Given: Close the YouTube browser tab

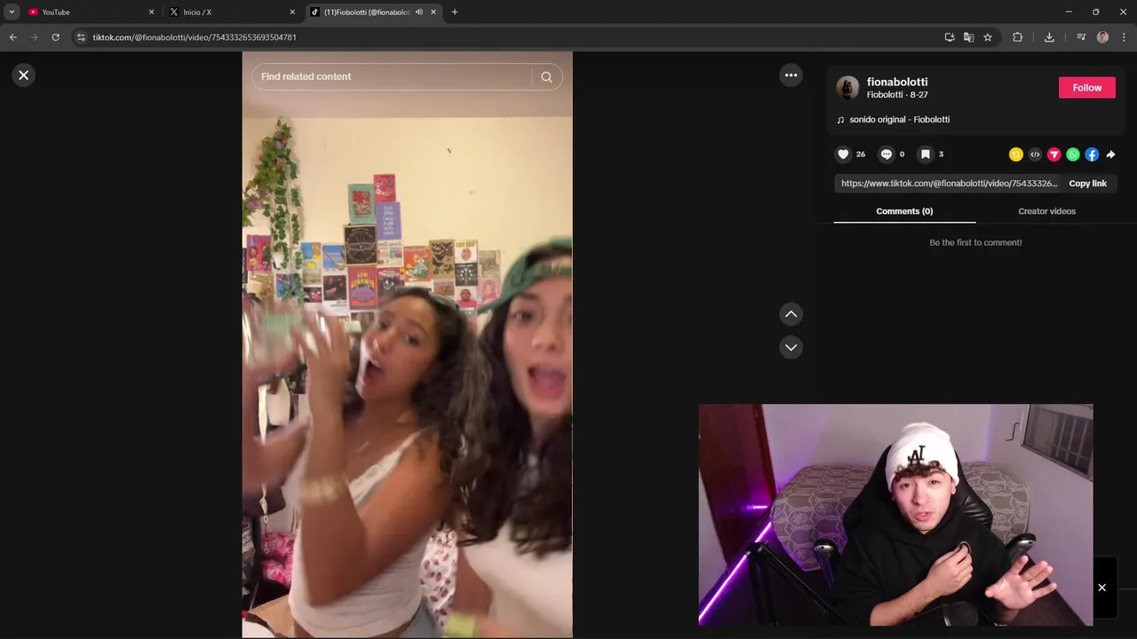Looking at the screenshot, I should click(151, 12).
